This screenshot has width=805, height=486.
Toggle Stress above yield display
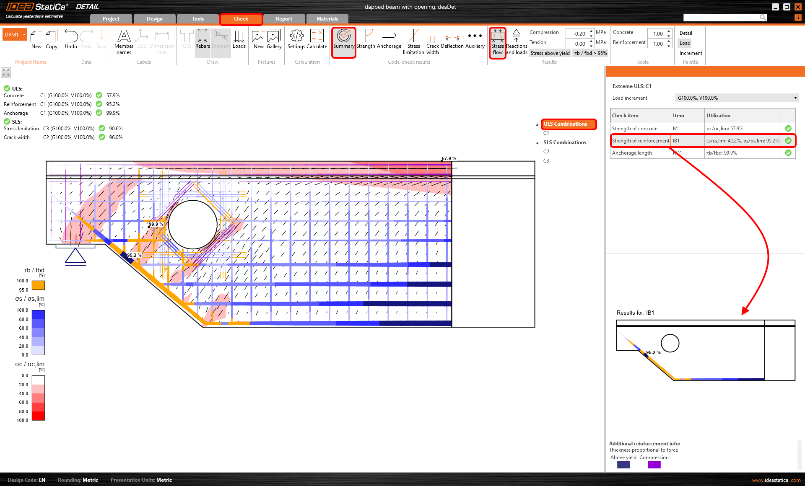click(x=550, y=53)
